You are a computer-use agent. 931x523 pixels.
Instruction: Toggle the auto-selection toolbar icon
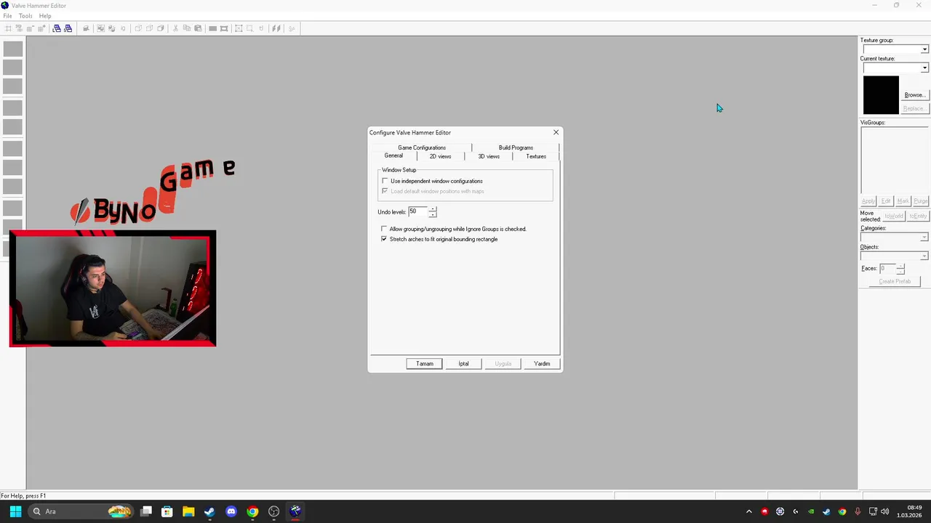(x=250, y=28)
